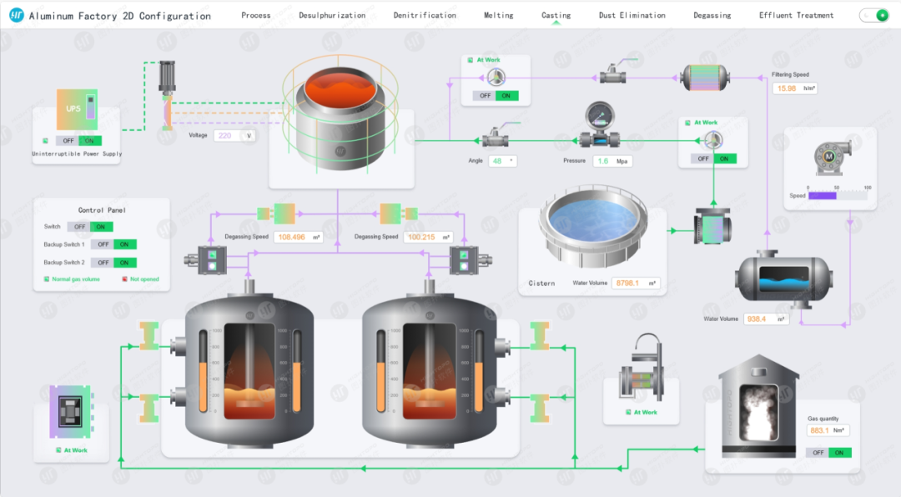Select the gas furnace house icon
901x497 pixels.
[x=758, y=409]
